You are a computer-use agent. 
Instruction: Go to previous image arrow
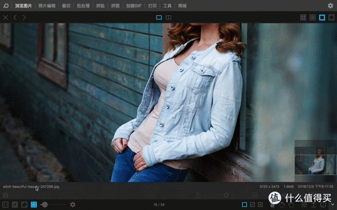click(15, 17)
